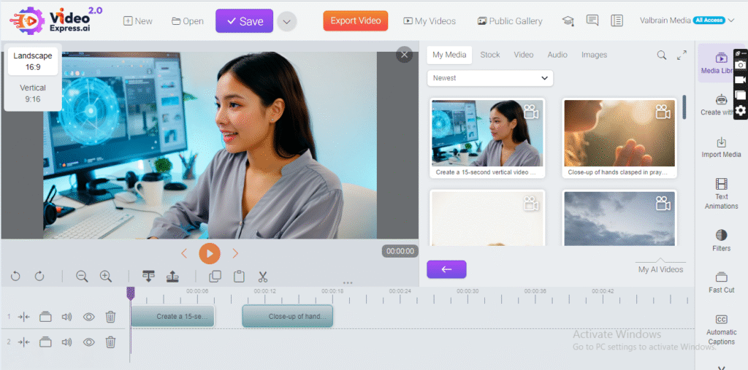Select the 'Close-up of hand...' timeline clip

point(288,316)
